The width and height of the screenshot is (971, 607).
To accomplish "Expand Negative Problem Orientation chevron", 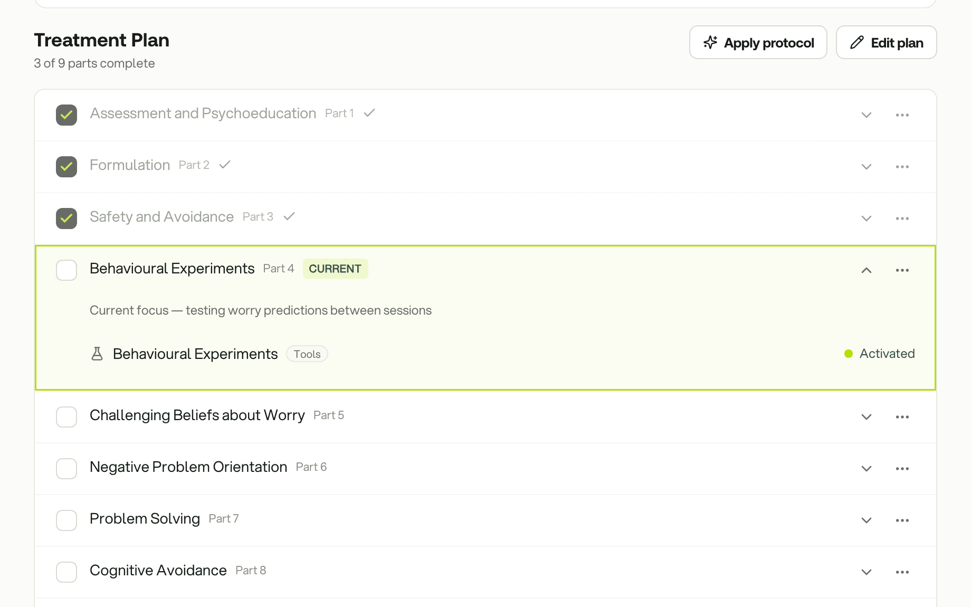I will tap(867, 469).
